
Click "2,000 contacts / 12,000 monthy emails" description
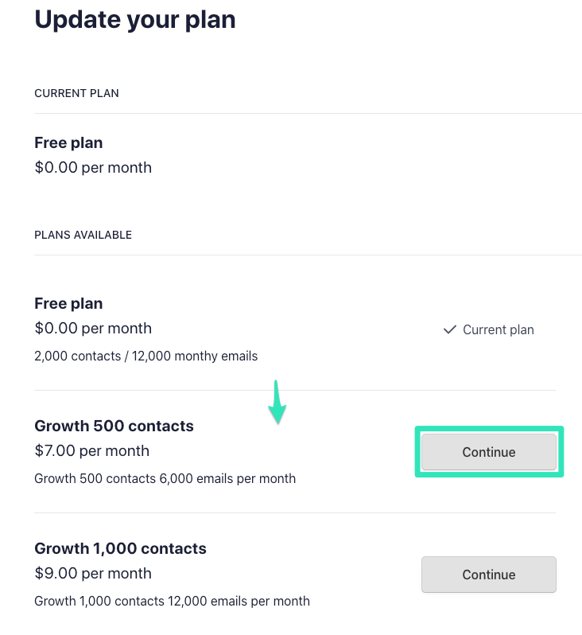point(145,356)
